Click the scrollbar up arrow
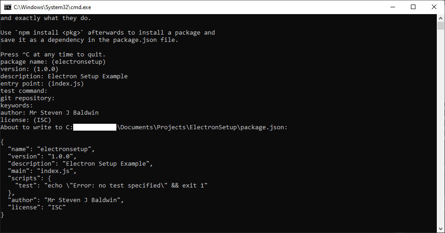Image resolution: width=445 pixels, height=233 pixels. [441, 18]
